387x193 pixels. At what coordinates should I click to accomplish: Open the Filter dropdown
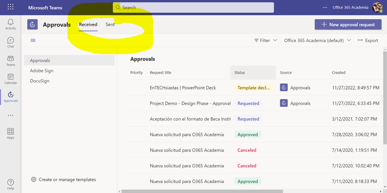tap(266, 40)
